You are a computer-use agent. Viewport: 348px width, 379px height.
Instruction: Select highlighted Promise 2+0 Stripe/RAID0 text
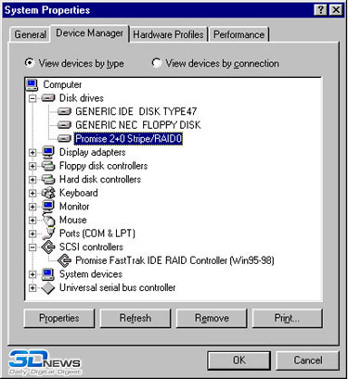pyautogui.click(x=128, y=139)
